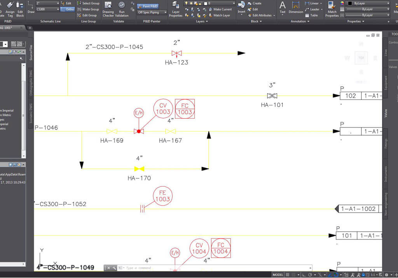Toggle Paint P&ID button
The width and height of the screenshot is (398, 278).
(x=148, y=6)
